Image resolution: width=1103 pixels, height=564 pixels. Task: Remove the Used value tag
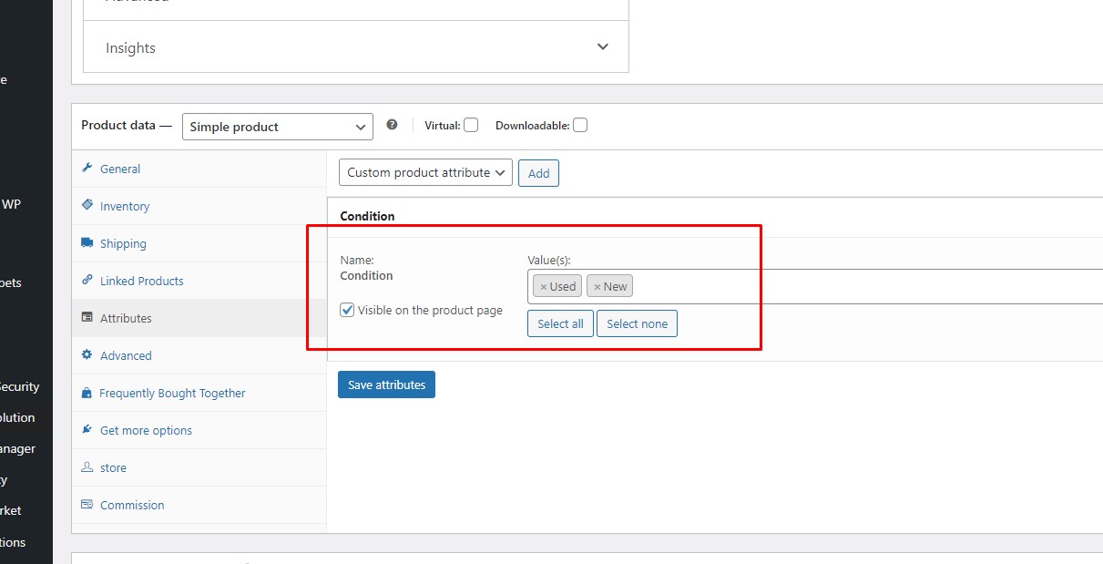pyautogui.click(x=544, y=287)
